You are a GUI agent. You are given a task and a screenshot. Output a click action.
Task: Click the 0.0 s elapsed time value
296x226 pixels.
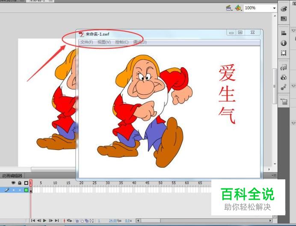click(128, 221)
